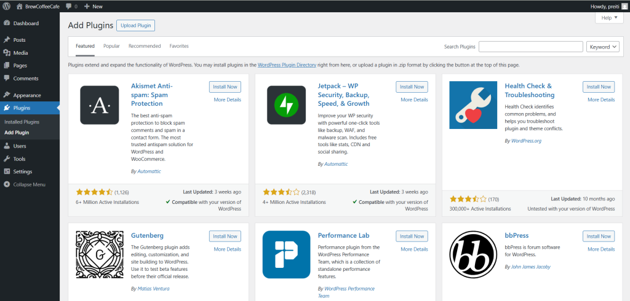Open the Keyword search type dropdown

click(603, 47)
